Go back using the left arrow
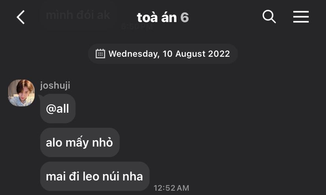Screen dimensions: 326x195 pyautogui.click(x=21, y=17)
